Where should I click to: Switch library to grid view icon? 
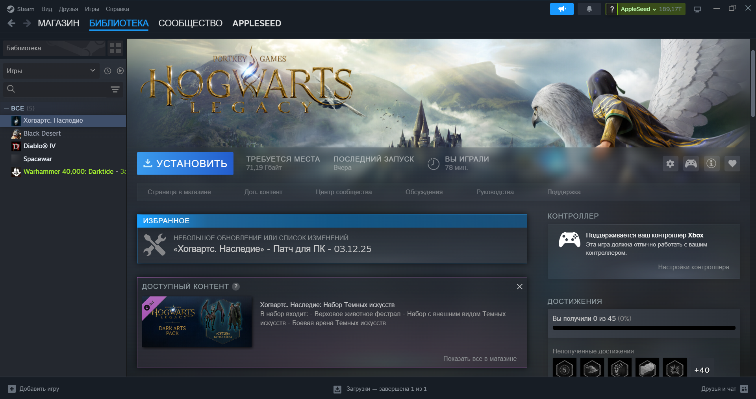115,48
